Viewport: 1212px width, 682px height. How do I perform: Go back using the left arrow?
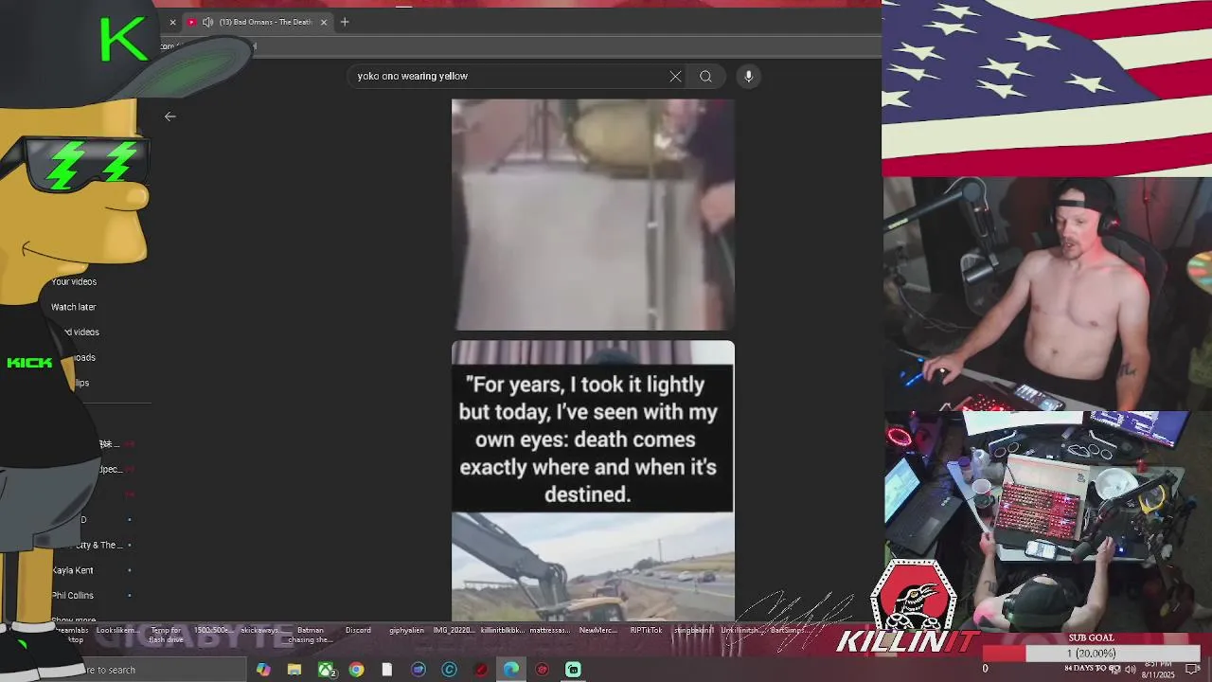(x=170, y=117)
